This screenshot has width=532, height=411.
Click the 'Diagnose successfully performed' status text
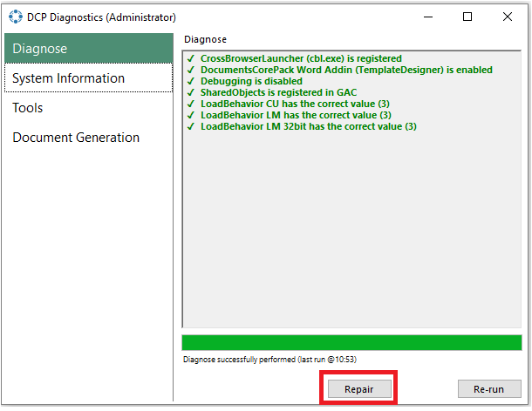tap(269, 359)
